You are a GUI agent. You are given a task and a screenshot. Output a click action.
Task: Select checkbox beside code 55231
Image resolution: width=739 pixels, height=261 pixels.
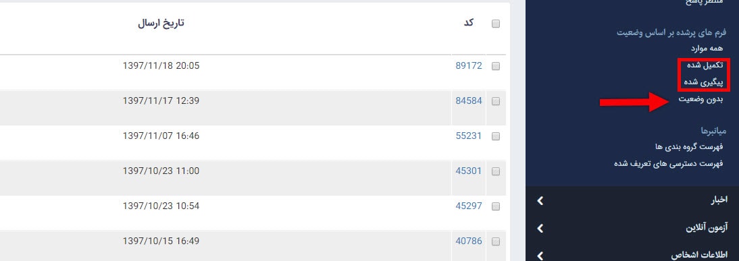click(495, 136)
